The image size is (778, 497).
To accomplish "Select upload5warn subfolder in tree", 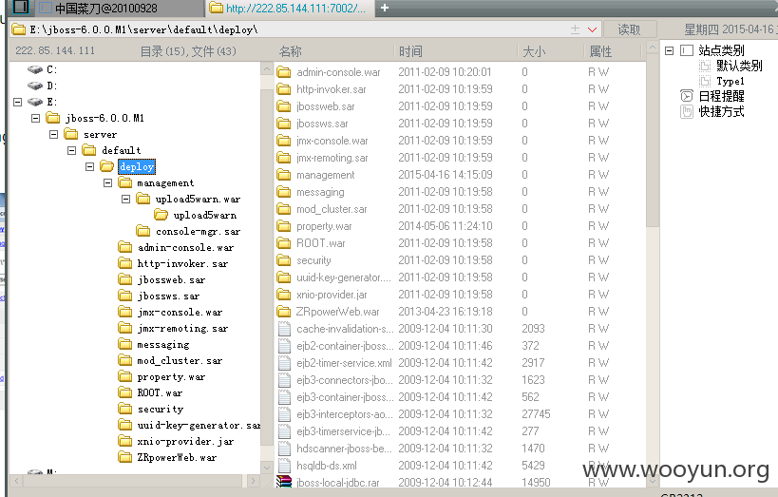I will (205, 215).
